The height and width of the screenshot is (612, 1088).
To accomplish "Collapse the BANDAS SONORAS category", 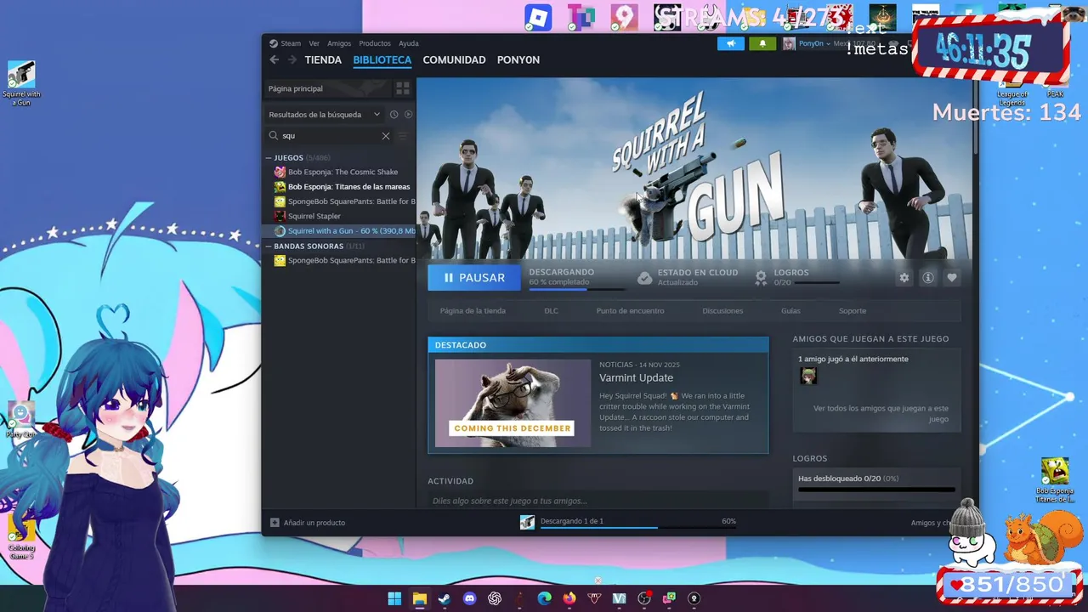I will point(269,246).
